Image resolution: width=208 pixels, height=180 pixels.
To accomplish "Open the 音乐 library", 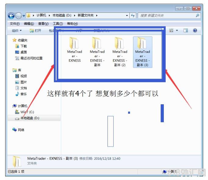I will [x=24, y=94].
